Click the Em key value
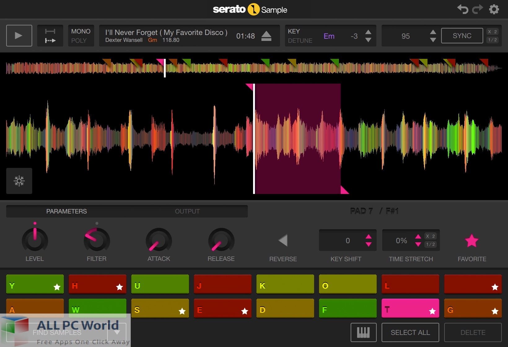Image resolution: width=508 pixels, height=347 pixels. (x=329, y=36)
